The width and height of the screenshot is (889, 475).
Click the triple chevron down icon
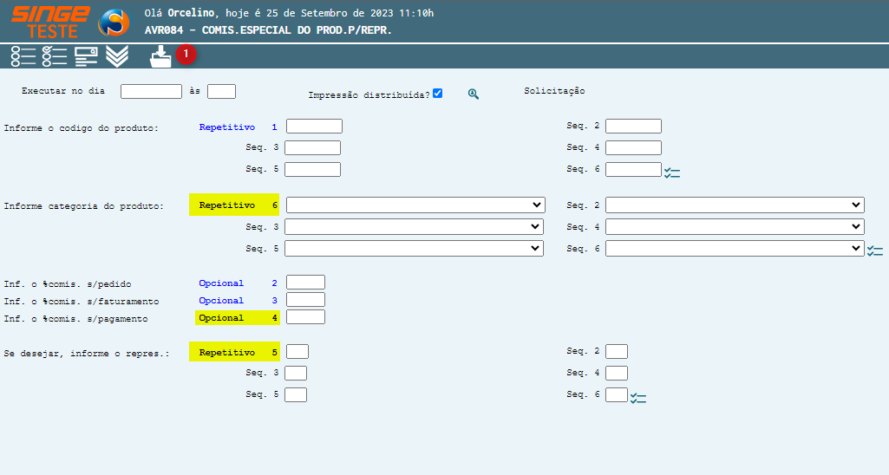click(117, 56)
